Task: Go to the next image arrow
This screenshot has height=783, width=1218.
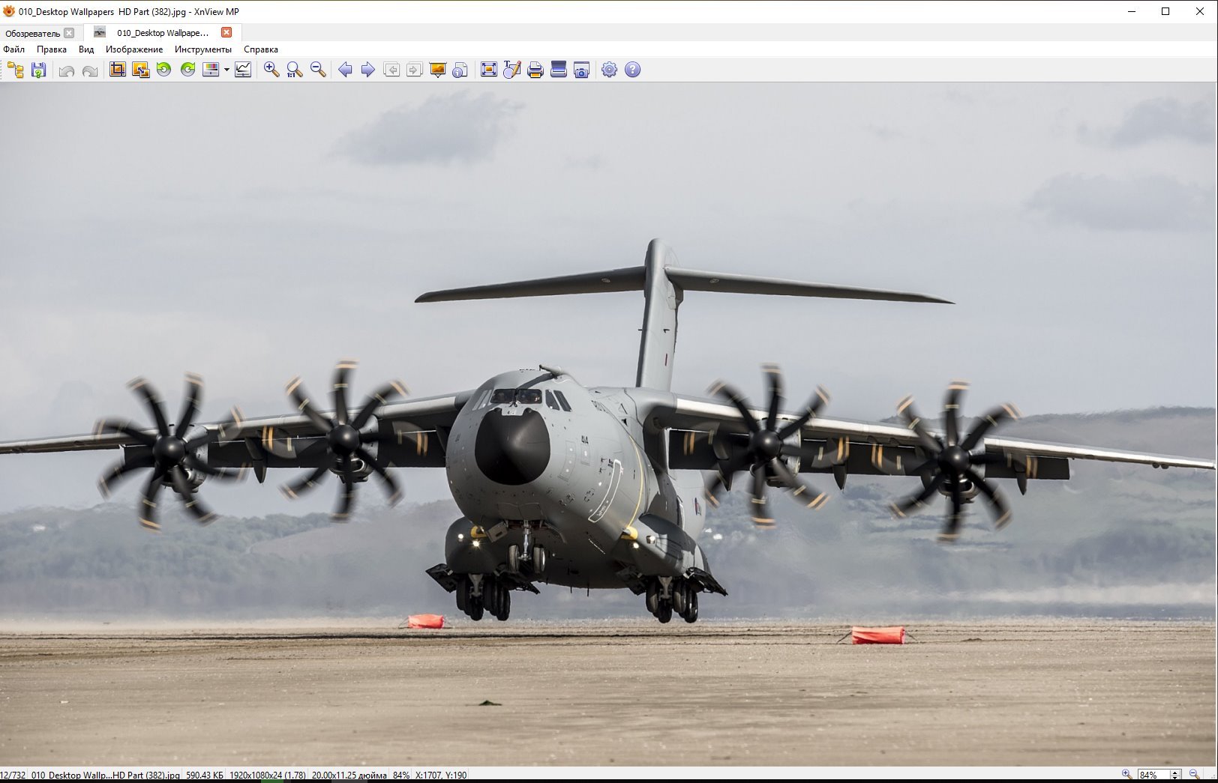Action: (368, 70)
